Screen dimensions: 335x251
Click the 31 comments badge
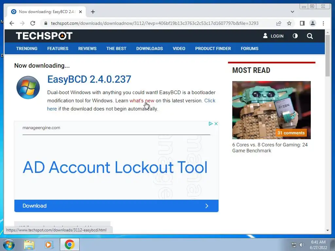coord(291,133)
